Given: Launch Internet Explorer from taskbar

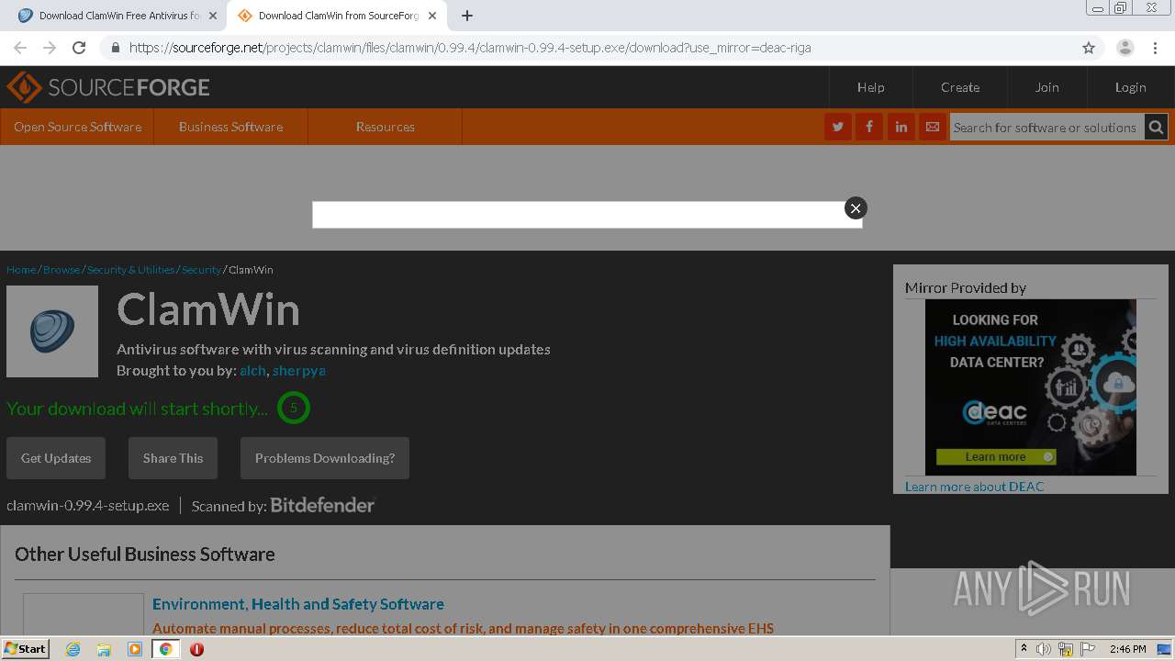Looking at the screenshot, I should (x=73, y=649).
